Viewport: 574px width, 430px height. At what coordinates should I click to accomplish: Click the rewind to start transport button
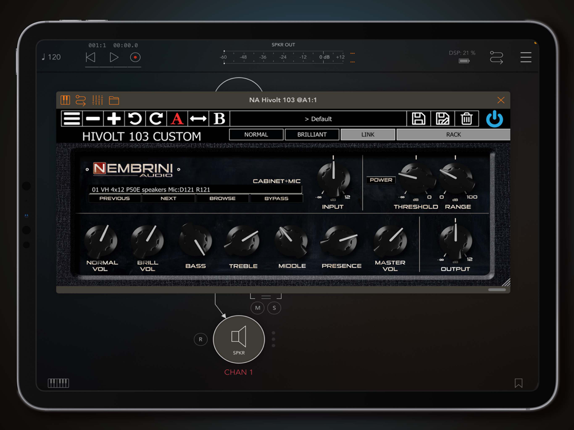[x=91, y=57]
